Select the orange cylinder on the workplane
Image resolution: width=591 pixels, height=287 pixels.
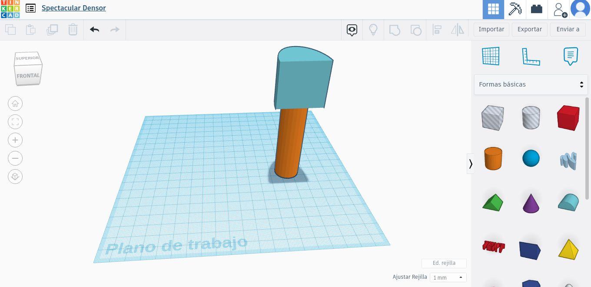pos(290,143)
